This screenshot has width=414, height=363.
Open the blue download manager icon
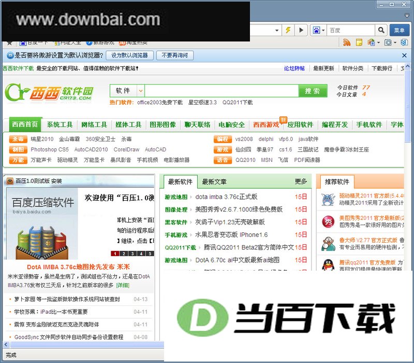click(x=404, y=43)
